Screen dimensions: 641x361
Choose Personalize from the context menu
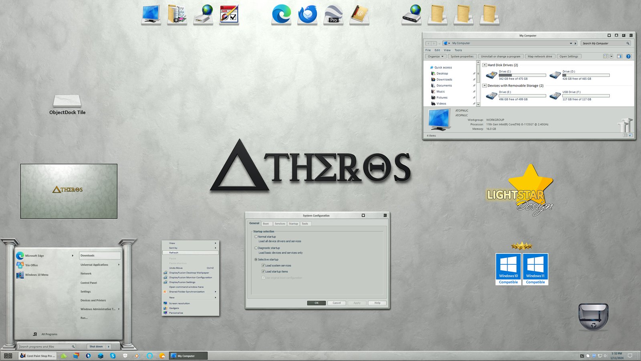coord(190,313)
